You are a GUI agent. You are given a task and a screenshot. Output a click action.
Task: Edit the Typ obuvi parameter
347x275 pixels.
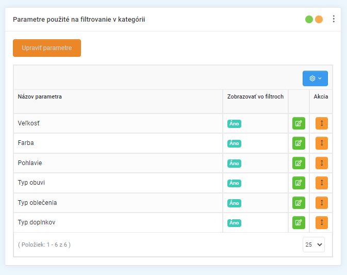(x=299, y=183)
